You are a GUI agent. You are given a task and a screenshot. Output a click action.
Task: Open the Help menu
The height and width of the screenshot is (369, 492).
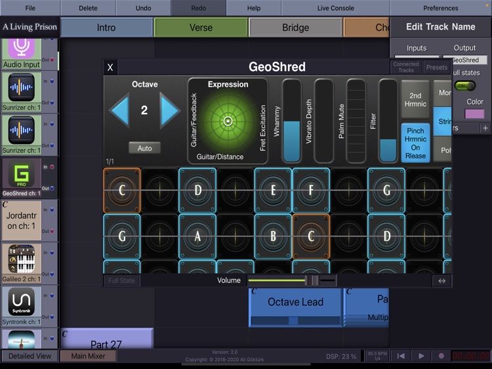(x=254, y=8)
